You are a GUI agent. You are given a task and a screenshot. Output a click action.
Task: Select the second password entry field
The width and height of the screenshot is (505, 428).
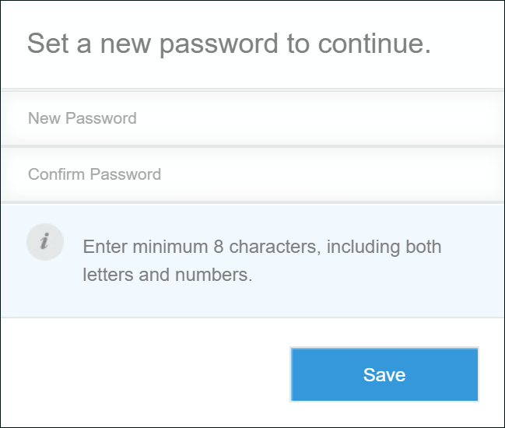click(252, 174)
